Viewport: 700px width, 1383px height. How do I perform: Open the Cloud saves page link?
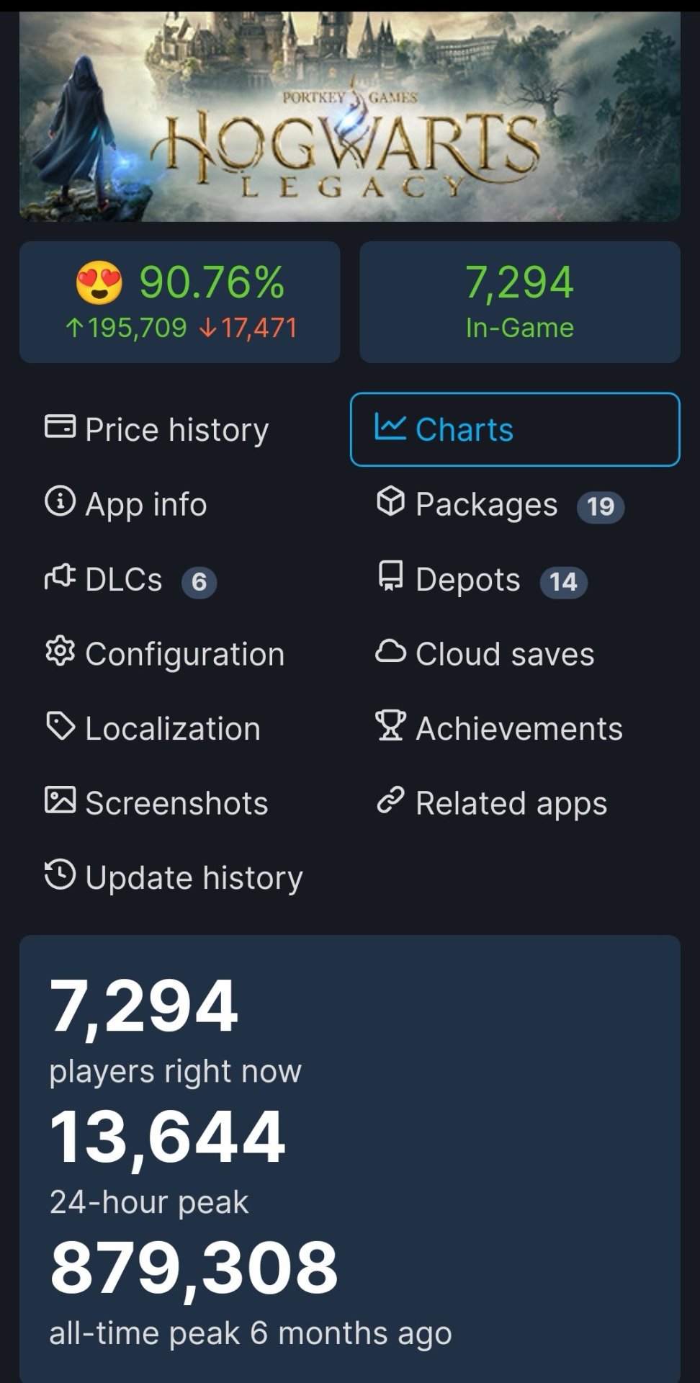(x=504, y=654)
